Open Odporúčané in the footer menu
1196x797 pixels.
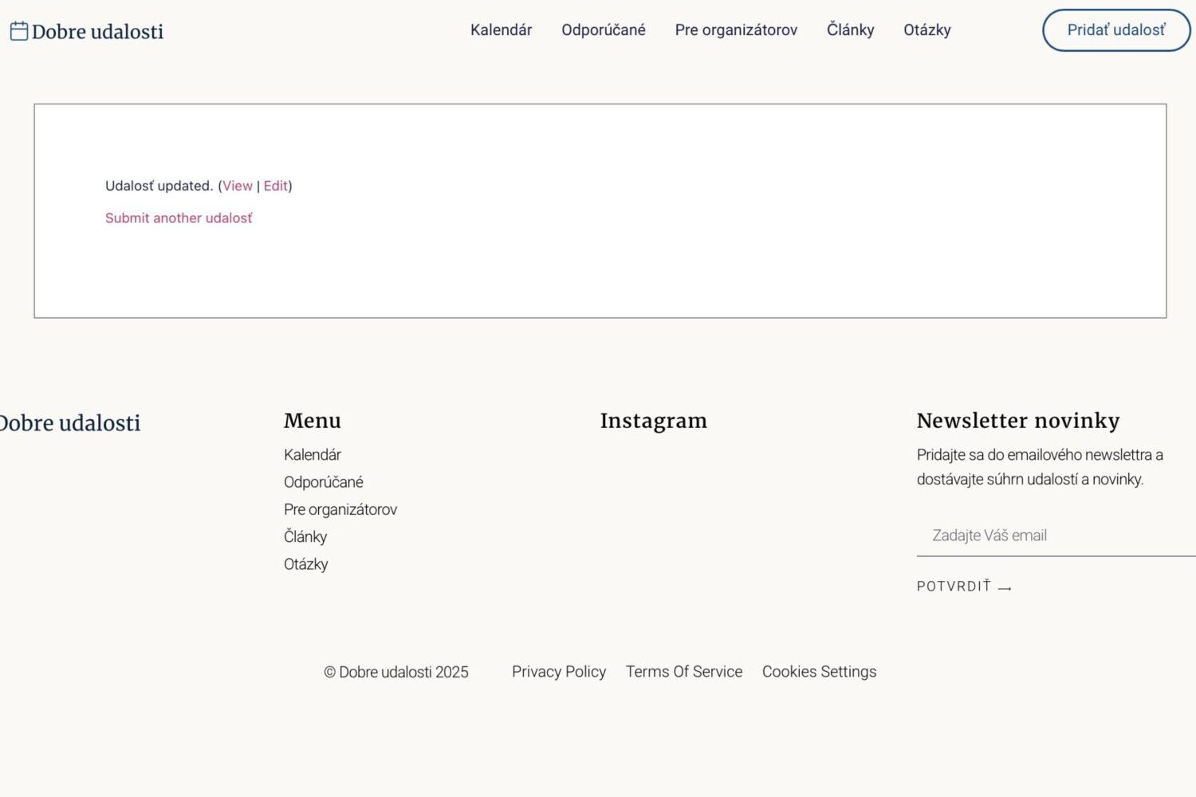[324, 482]
